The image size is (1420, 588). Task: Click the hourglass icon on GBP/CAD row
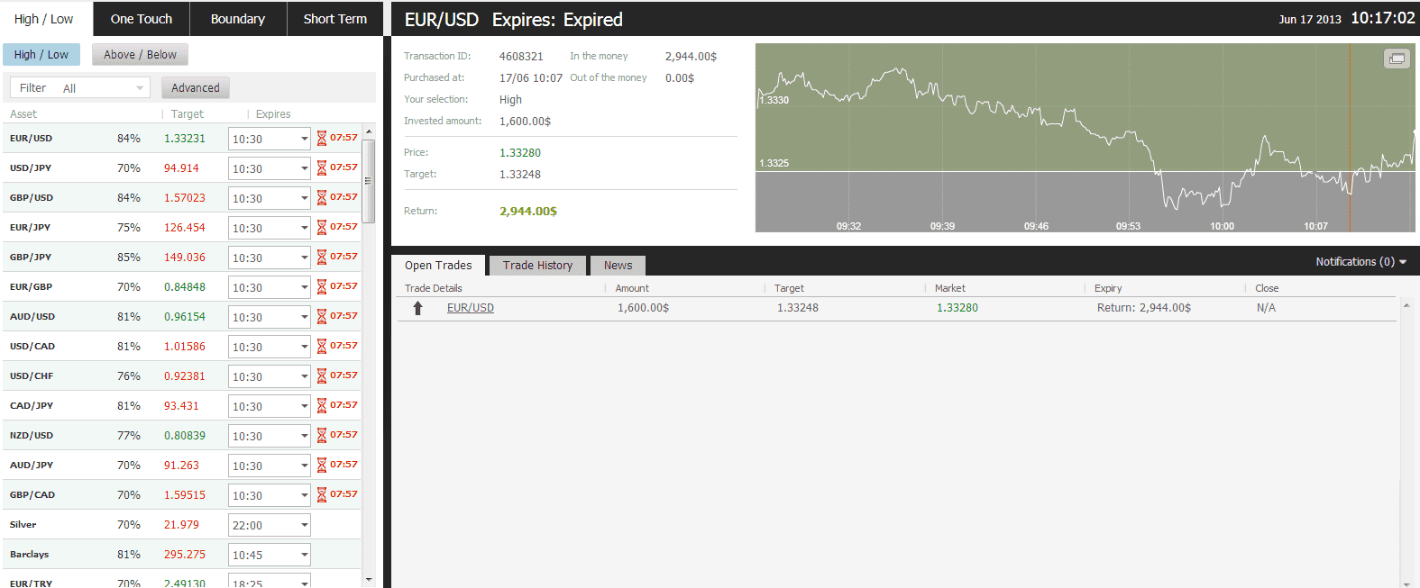tap(321, 495)
